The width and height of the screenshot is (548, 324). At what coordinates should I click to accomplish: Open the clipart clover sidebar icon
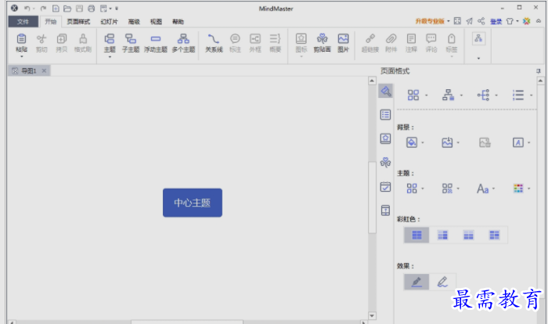click(x=385, y=163)
